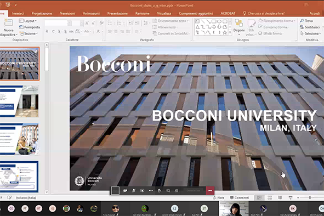Open the Transizioni ribbon tab
The image size is (324, 216).
click(67, 13)
